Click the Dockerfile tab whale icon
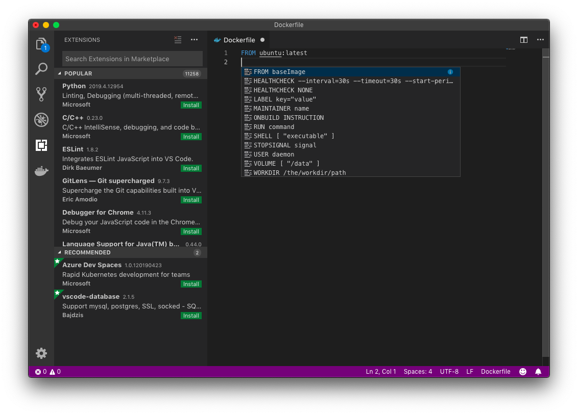Image resolution: width=578 pixels, height=415 pixels. click(x=217, y=40)
